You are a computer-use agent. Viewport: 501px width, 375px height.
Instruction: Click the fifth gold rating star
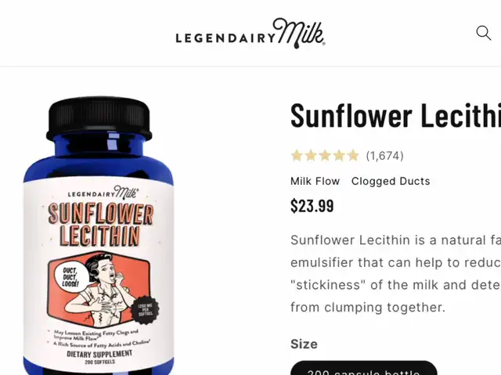353,156
